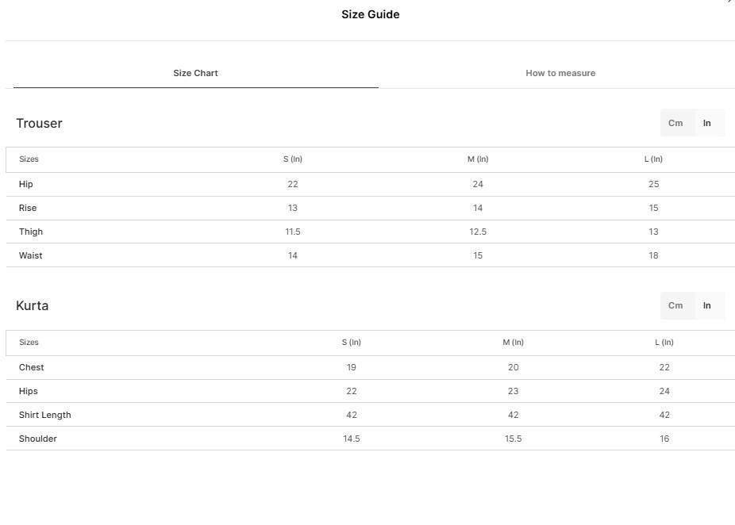Select In units for Trouser chart

707,123
